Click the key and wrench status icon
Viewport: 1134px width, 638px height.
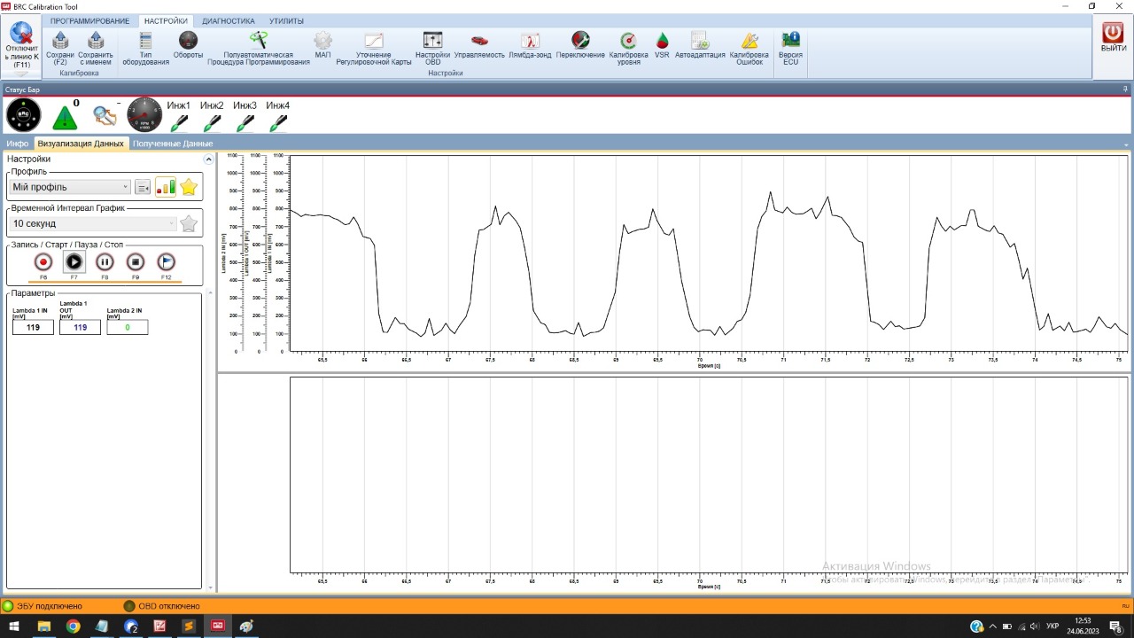pos(105,116)
